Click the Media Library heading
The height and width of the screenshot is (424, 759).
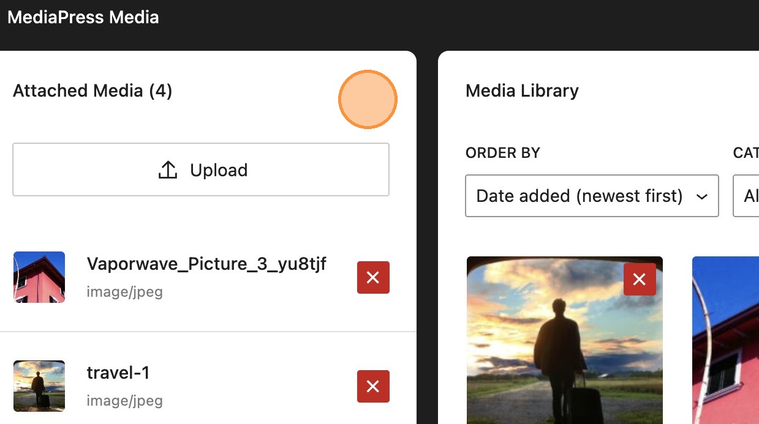522,91
